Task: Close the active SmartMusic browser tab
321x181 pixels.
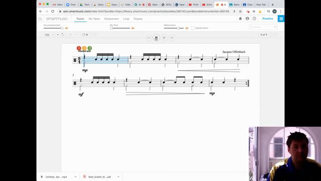Action: coord(225,5)
